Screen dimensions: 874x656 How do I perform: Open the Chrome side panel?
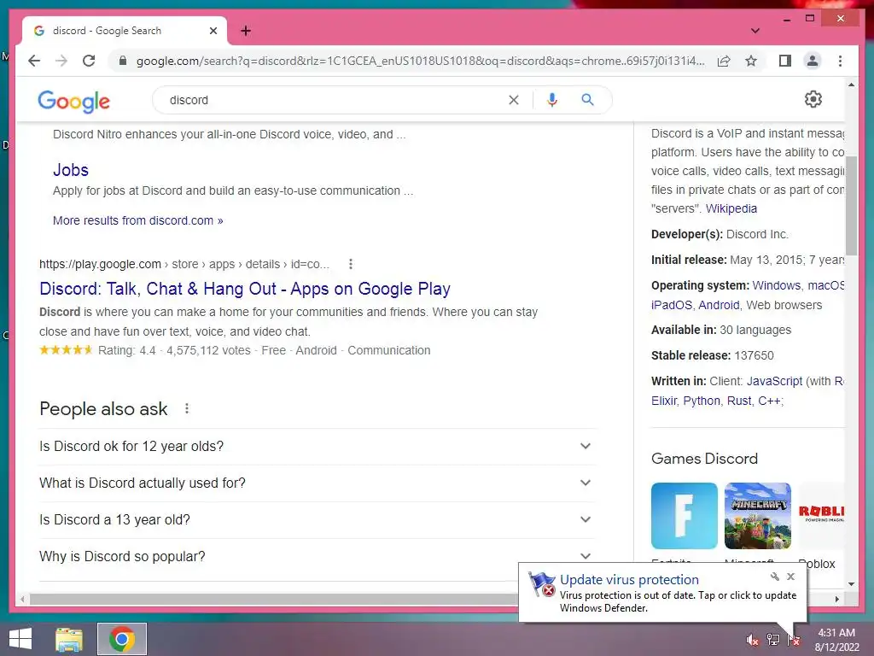point(785,61)
